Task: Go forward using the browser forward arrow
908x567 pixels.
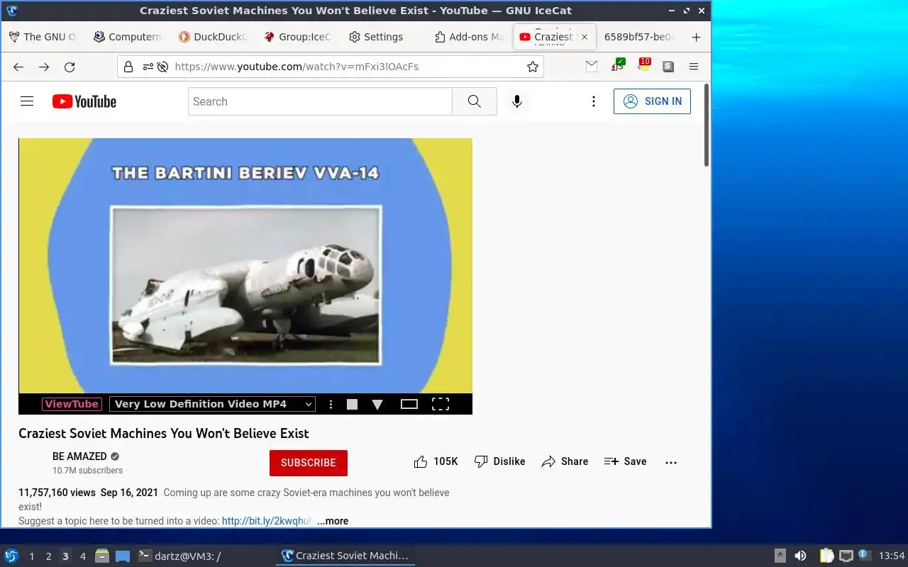Action: (x=44, y=67)
